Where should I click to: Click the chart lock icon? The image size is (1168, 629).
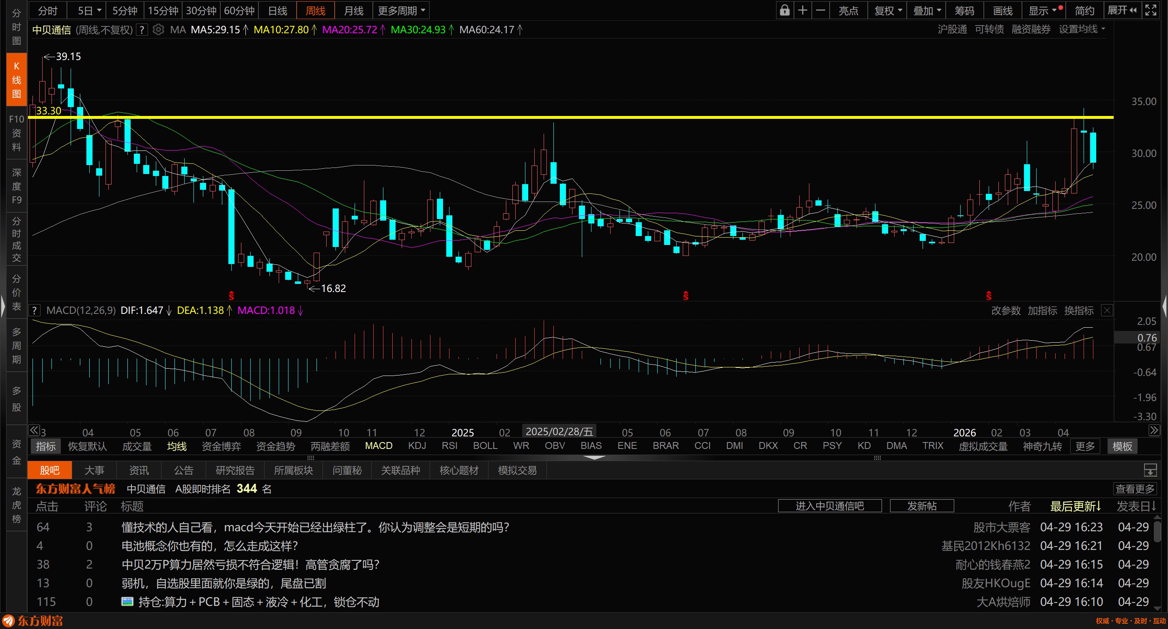click(784, 10)
